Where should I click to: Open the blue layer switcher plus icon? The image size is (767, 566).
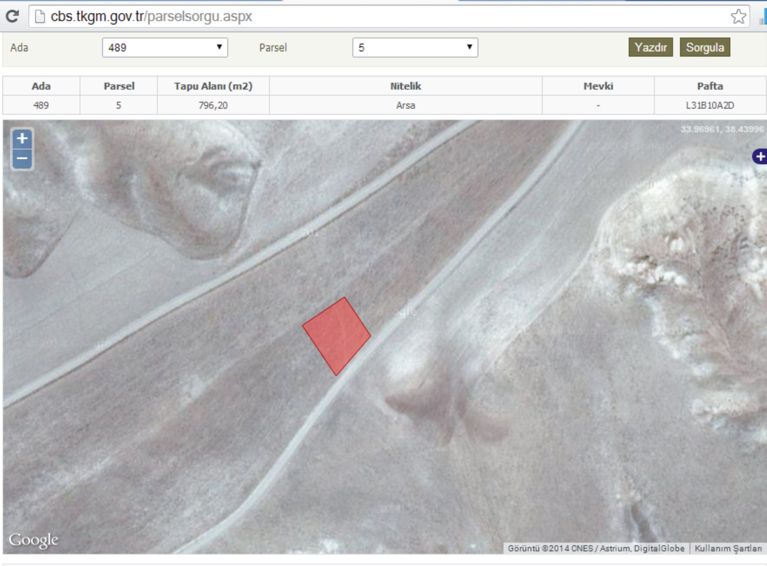tap(760, 157)
